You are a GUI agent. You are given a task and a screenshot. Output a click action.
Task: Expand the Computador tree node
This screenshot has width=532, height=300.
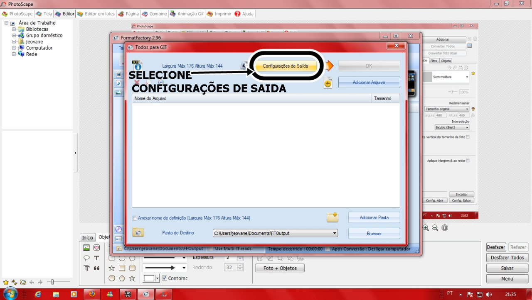[14, 48]
